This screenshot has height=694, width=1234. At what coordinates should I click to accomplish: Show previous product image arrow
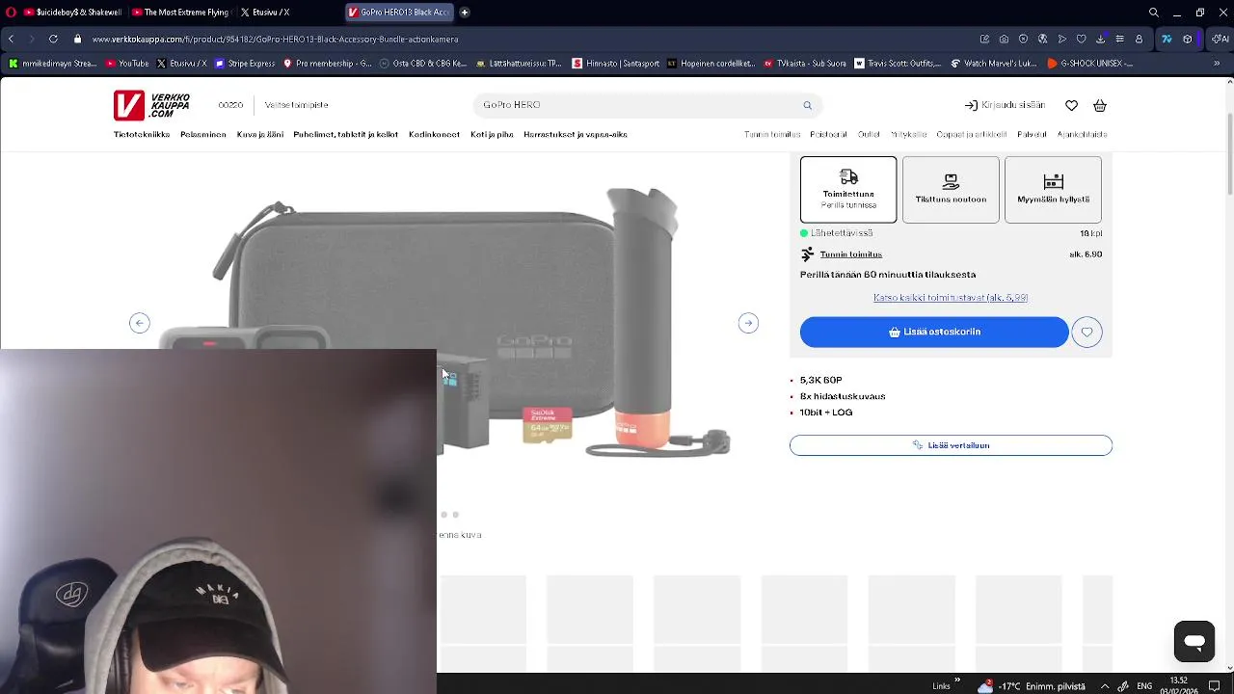(x=140, y=323)
